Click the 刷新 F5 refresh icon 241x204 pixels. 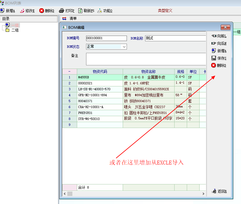pyautogui.click(x=80, y=11)
